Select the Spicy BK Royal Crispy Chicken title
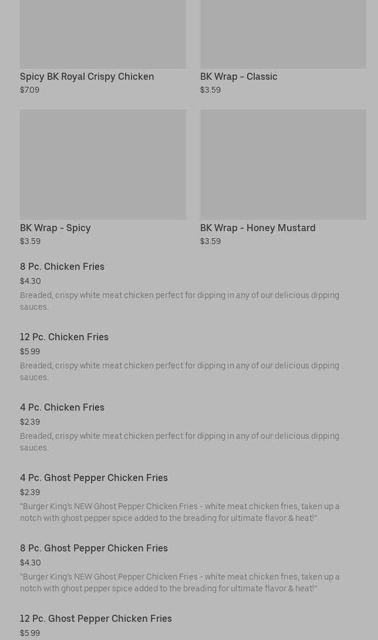The height and width of the screenshot is (640, 378). click(87, 76)
